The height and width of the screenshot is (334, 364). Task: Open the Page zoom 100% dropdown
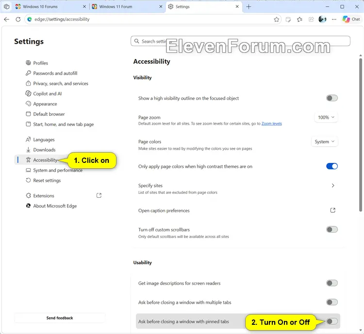click(x=326, y=117)
